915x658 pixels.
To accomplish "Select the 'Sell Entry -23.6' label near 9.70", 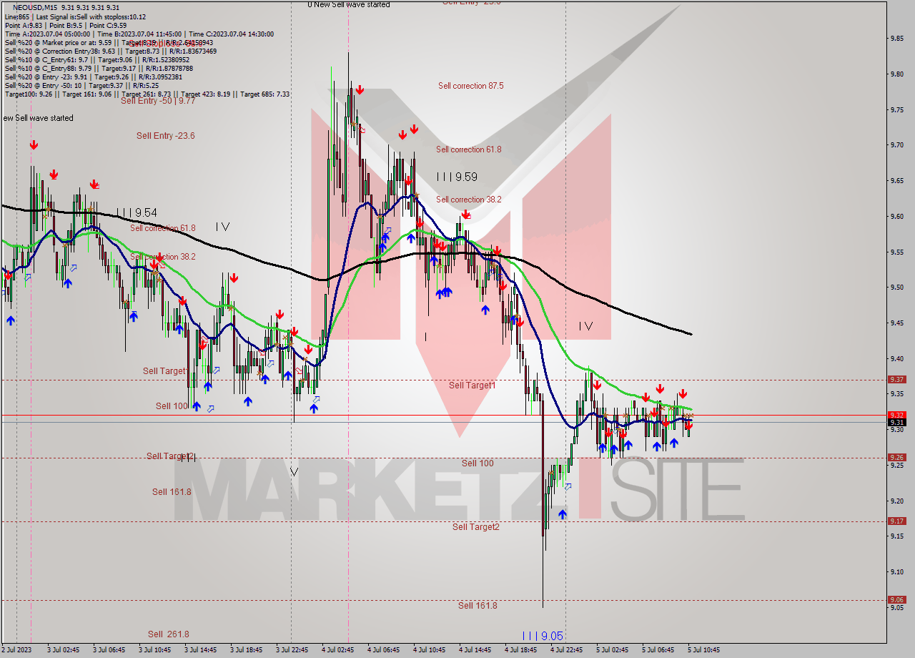I will coord(166,136).
